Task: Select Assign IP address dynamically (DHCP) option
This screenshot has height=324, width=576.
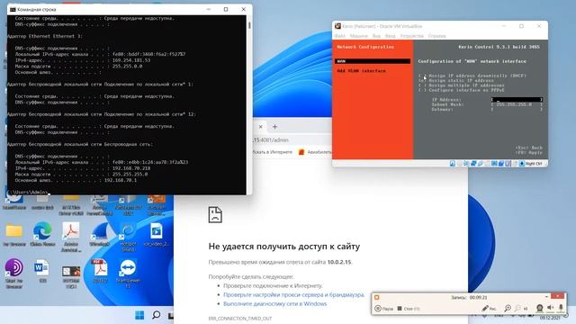Action: (472, 76)
